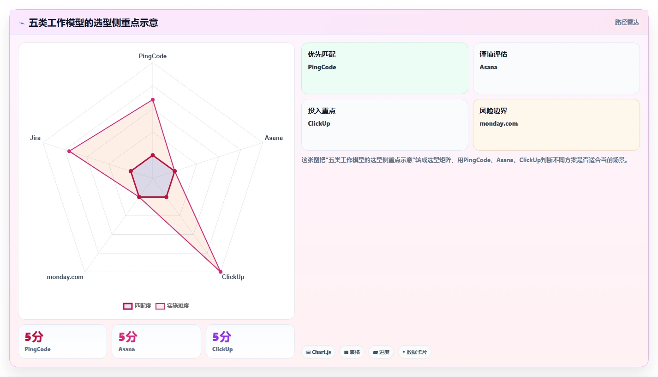Click the ClickUp axis label on radar

233,277
